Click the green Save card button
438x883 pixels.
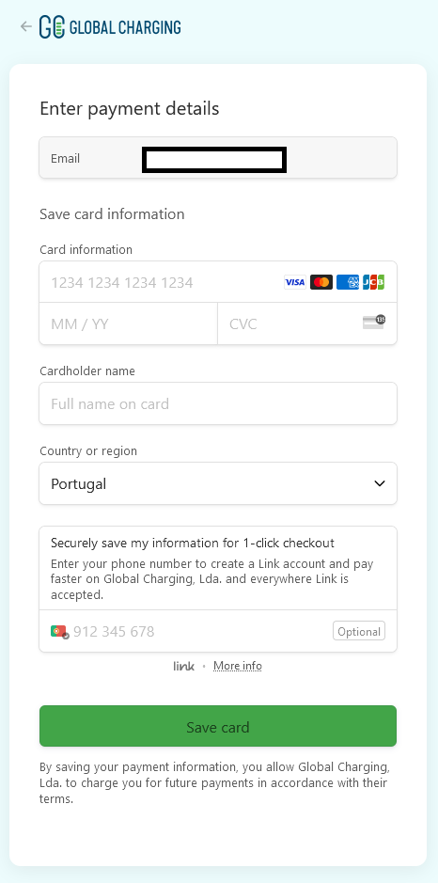[218, 727]
